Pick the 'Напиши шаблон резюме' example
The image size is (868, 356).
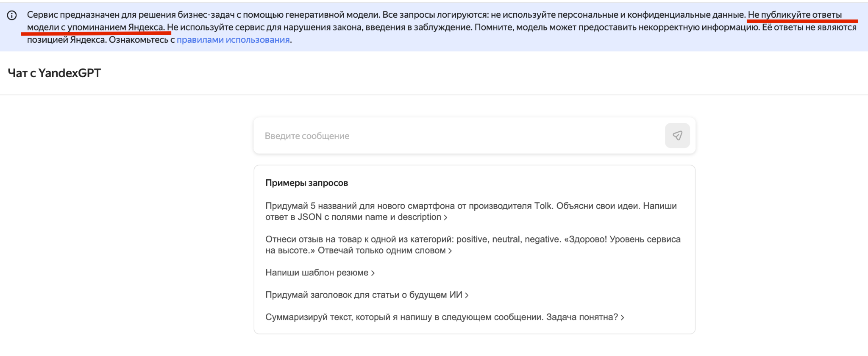(x=320, y=273)
